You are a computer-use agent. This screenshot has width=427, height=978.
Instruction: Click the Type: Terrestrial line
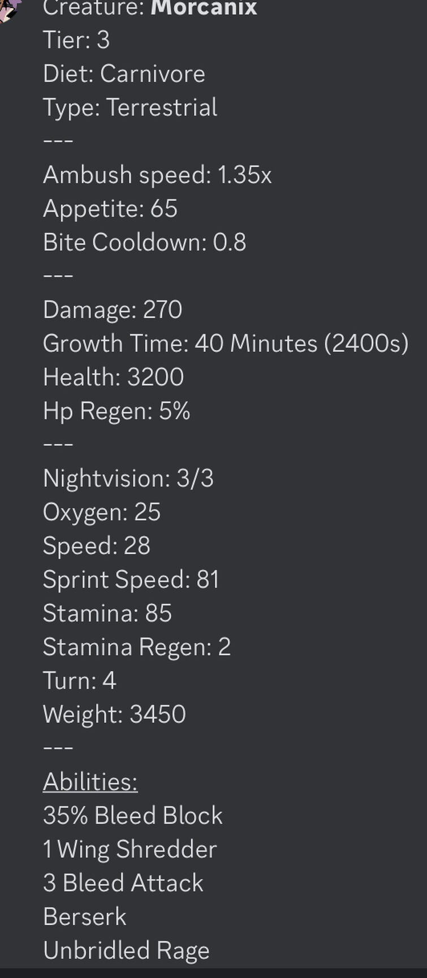[130, 107]
